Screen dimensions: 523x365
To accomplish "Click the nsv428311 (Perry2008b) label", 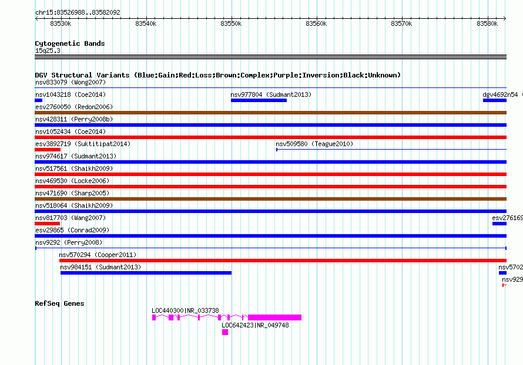I will pyautogui.click(x=74, y=119).
